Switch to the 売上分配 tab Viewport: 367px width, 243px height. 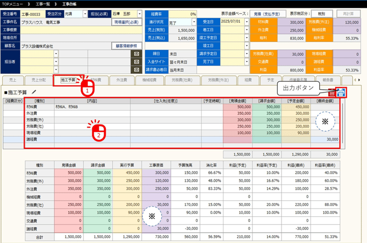pos(40,80)
